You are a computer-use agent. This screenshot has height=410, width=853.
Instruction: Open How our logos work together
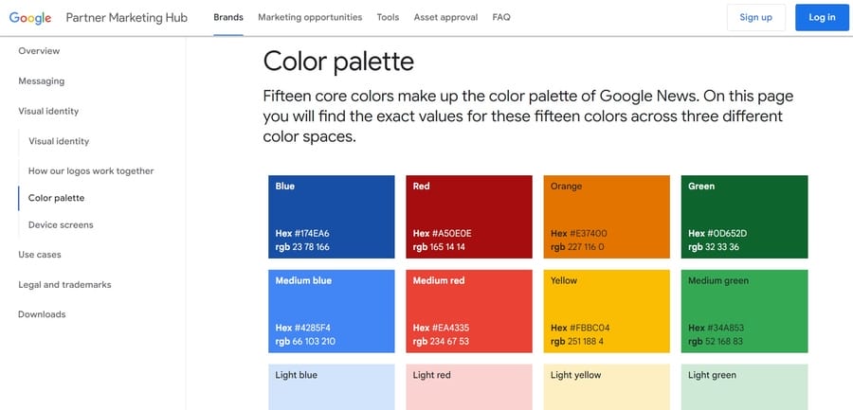pos(91,170)
